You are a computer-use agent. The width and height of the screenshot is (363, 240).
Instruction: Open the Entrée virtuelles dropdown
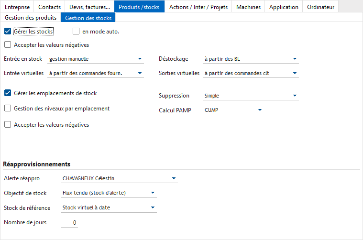point(96,74)
